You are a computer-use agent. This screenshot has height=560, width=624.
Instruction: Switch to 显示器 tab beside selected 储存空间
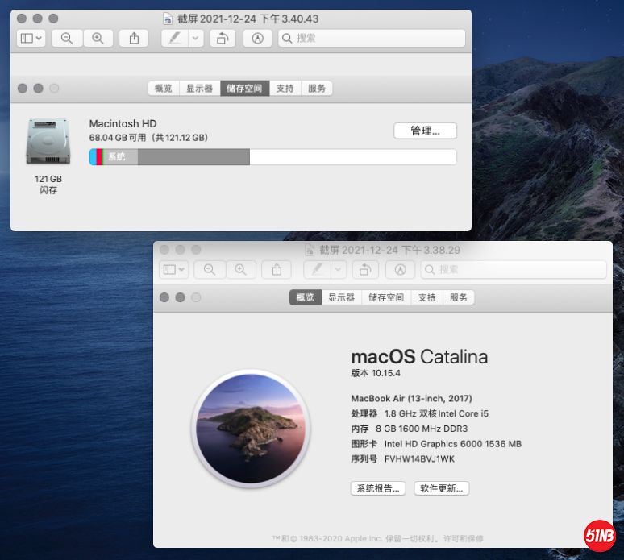point(199,89)
